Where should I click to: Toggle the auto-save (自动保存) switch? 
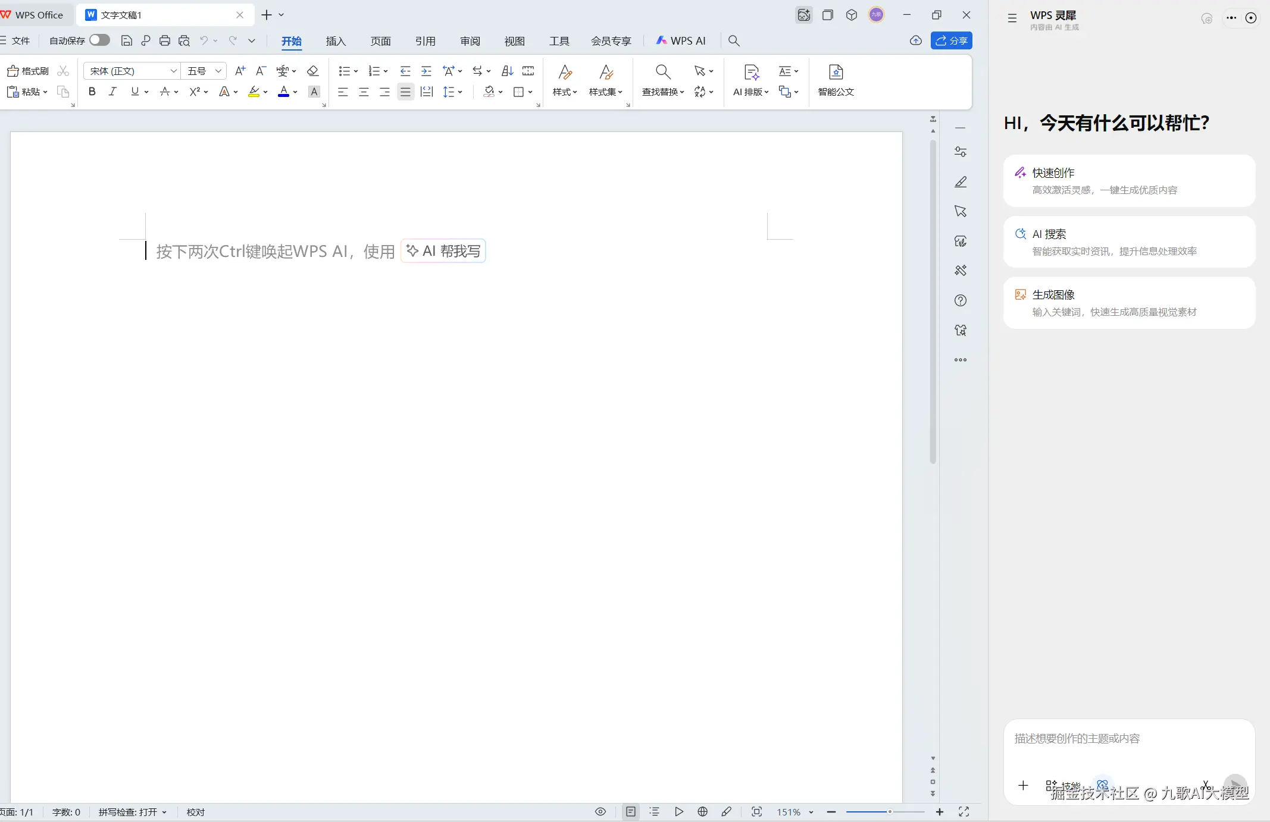point(99,40)
